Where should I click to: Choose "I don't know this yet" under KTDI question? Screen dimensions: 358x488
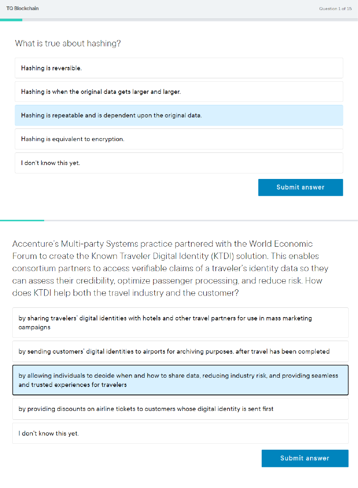pyautogui.click(x=180, y=433)
